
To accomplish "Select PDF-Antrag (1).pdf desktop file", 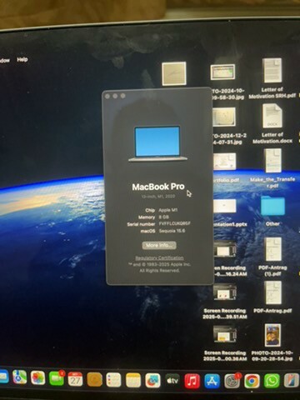I will (x=272, y=249).
